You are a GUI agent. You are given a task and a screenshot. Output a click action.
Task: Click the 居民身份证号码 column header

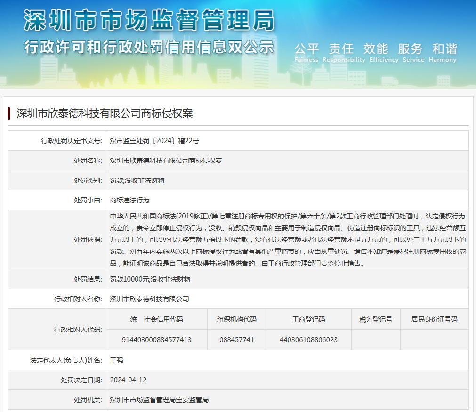coord(434,319)
